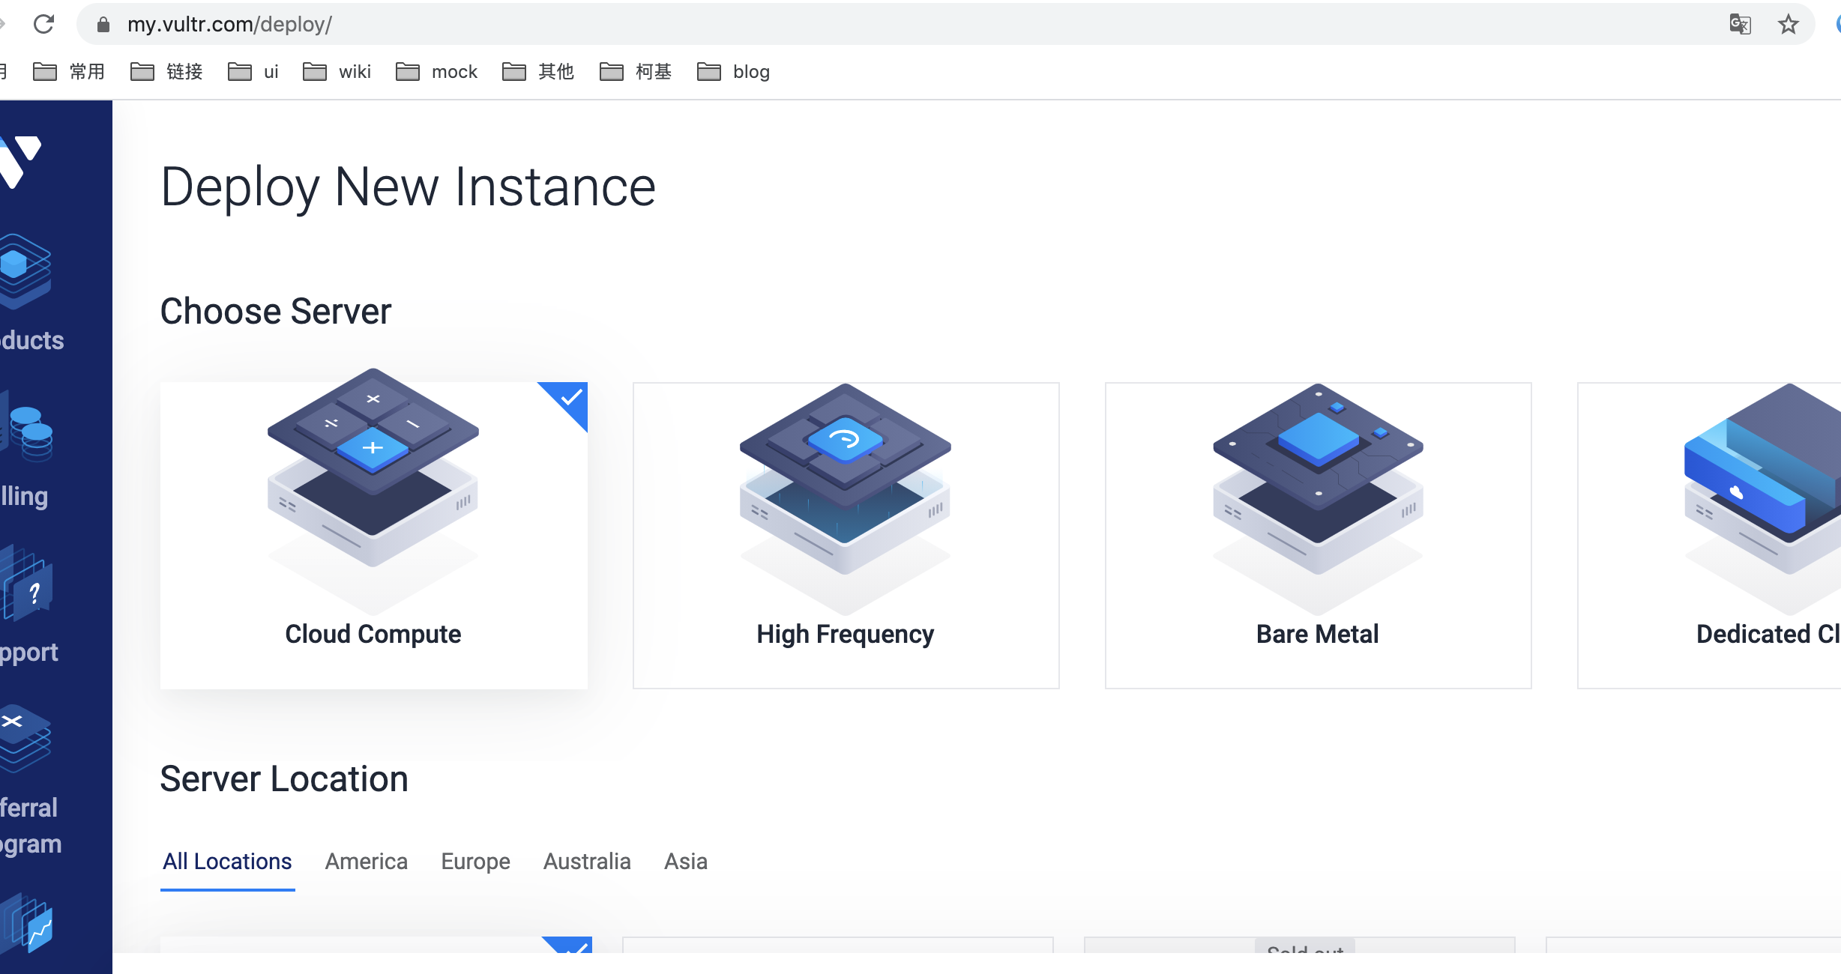Select High Frequency server type
Image resolution: width=1841 pixels, height=974 pixels.
[846, 535]
